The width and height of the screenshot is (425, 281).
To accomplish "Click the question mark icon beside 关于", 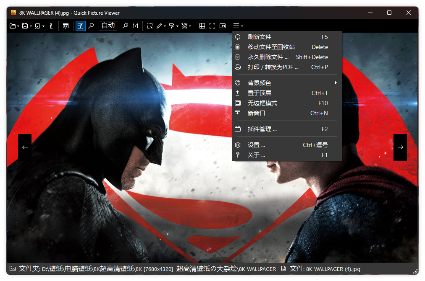I will click(x=238, y=155).
